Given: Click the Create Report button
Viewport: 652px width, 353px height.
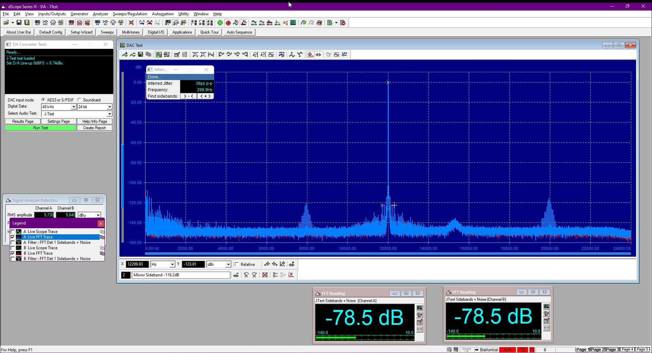Looking at the screenshot, I should coord(94,128).
